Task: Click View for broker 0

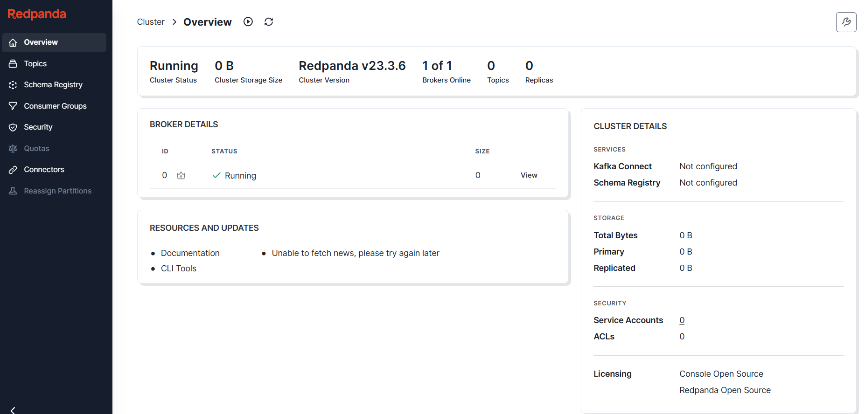Action: coord(529,175)
